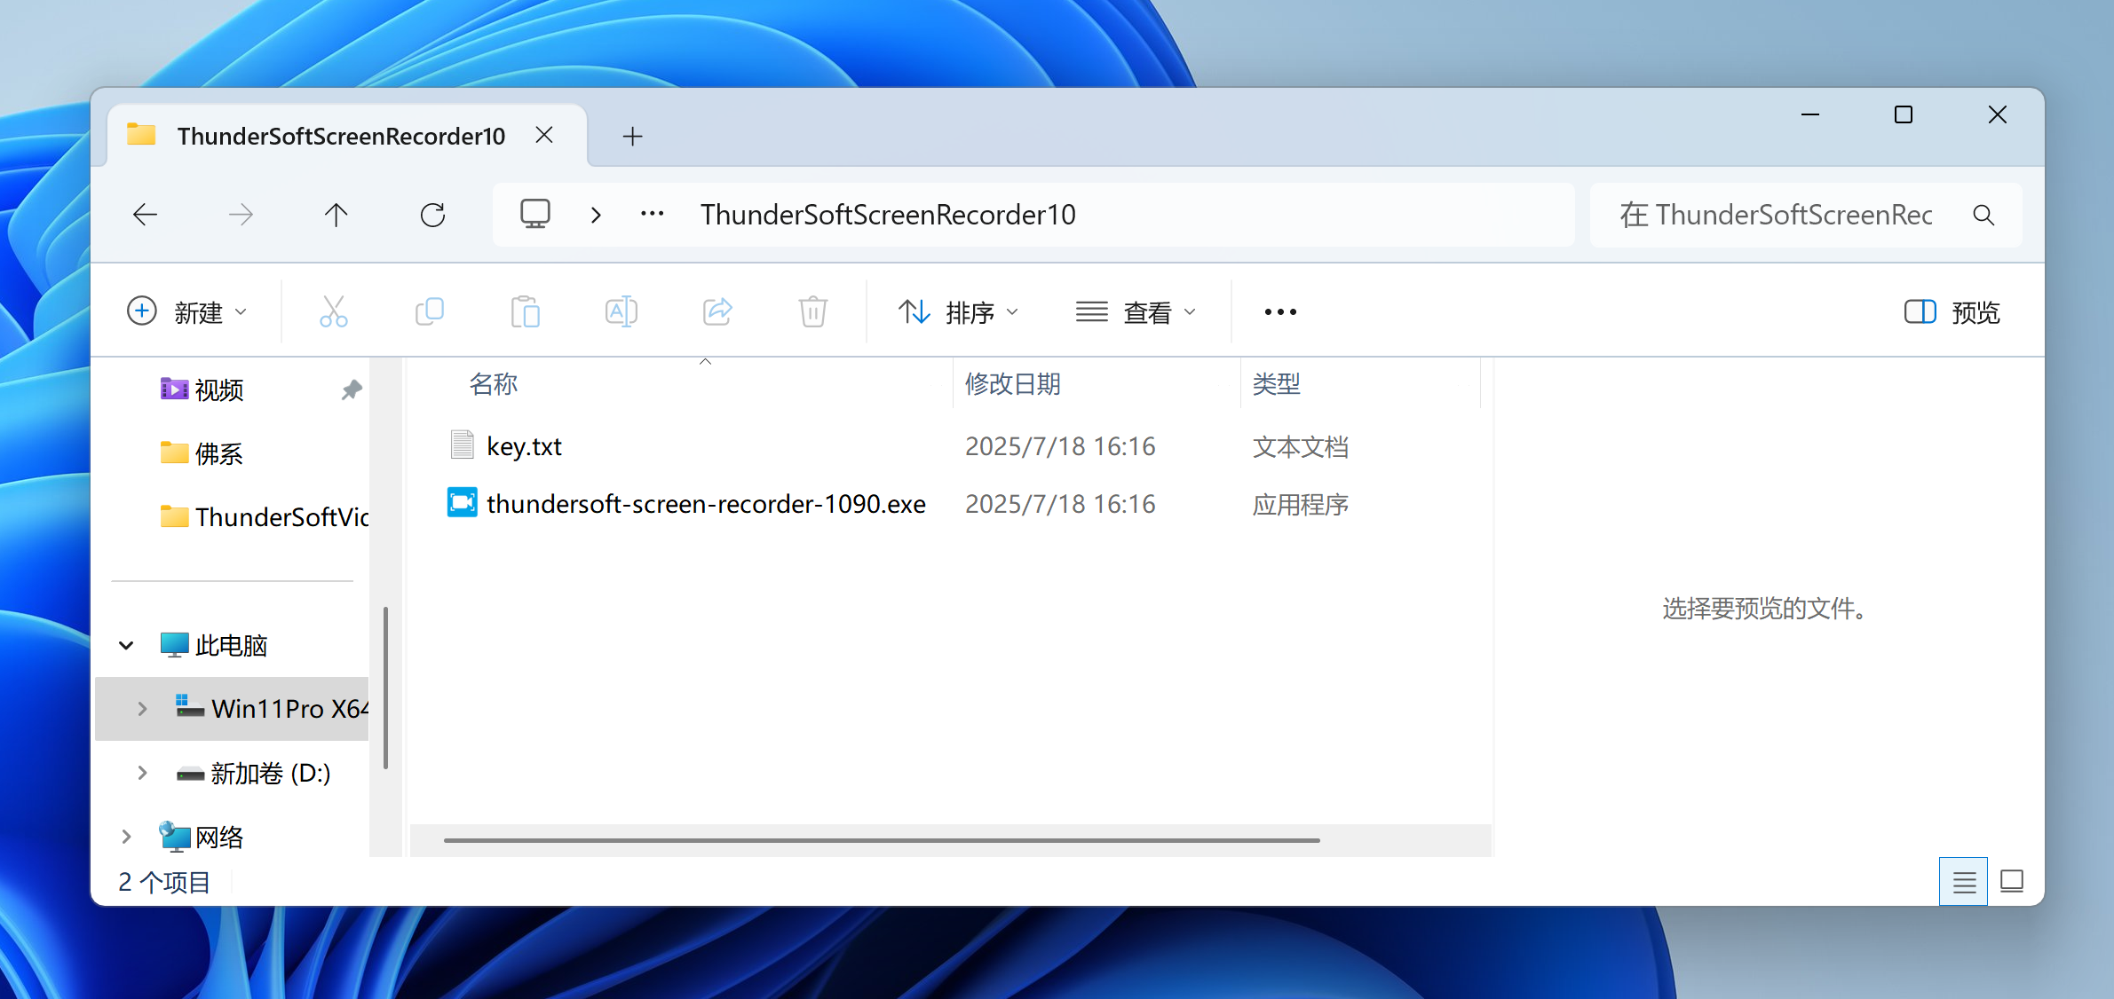Go up one folder level
The height and width of the screenshot is (999, 2114).
pos(336,215)
